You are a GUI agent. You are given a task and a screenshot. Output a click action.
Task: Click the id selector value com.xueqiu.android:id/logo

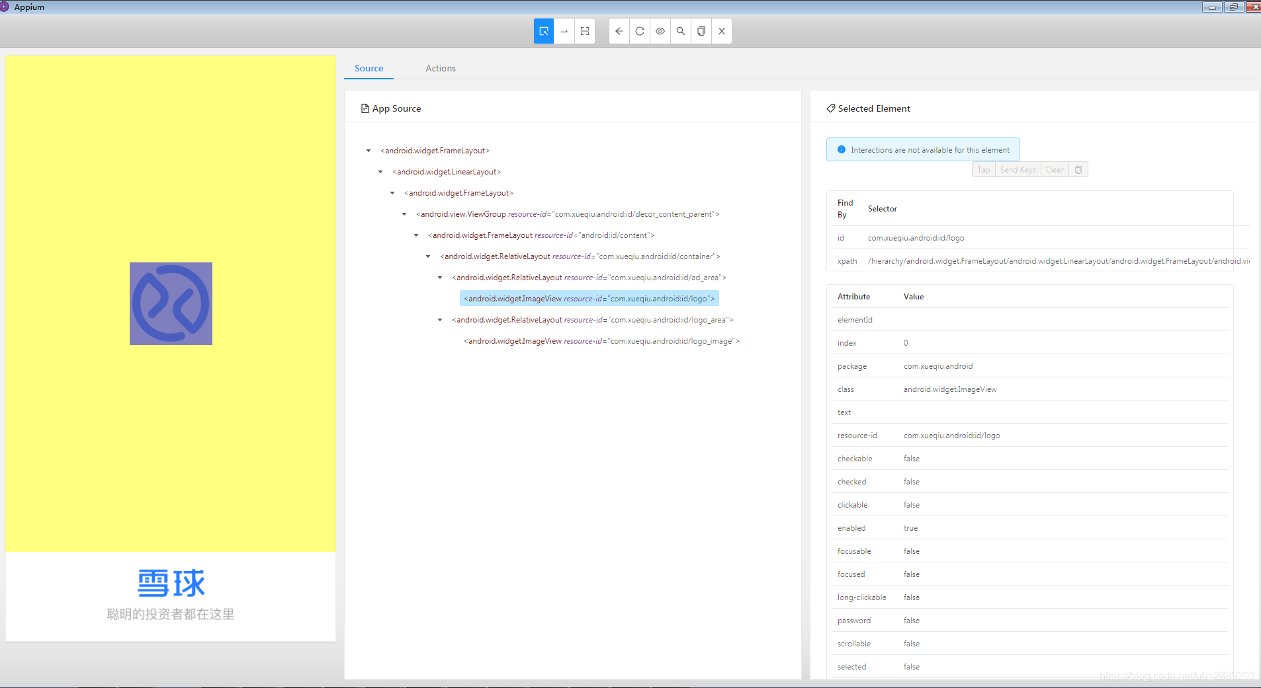(916, 238)
